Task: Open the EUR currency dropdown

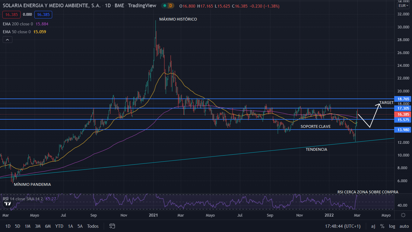Action: (x=403, y=6)
